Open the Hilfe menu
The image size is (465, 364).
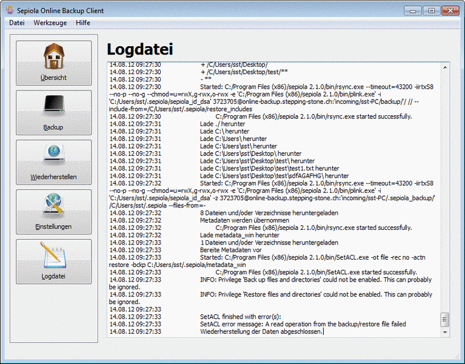click(x=82, y=23)
